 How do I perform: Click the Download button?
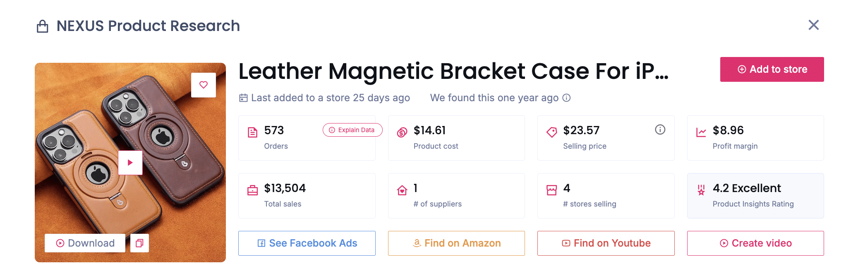(85, 243)
